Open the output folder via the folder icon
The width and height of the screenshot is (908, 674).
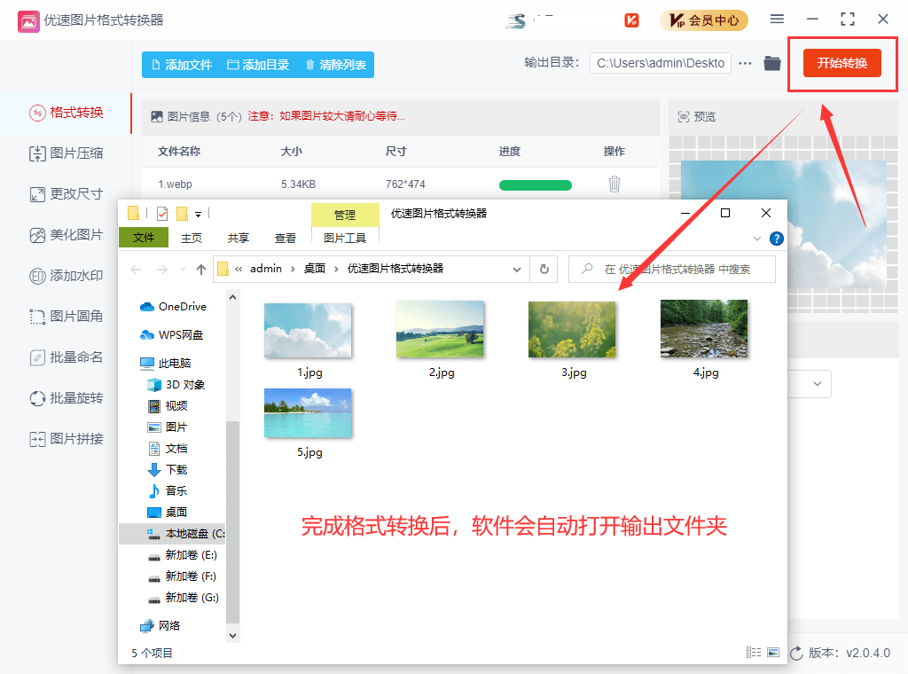click(x=771, y=63)
